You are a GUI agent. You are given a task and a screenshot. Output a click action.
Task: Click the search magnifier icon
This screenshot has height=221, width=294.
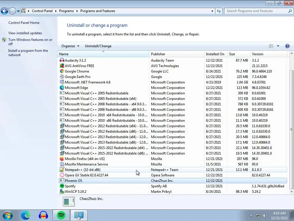coord(290,11)
